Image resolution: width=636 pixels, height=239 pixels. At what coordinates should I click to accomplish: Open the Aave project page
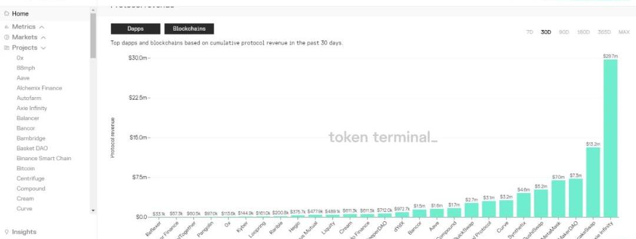pos(23,78)
